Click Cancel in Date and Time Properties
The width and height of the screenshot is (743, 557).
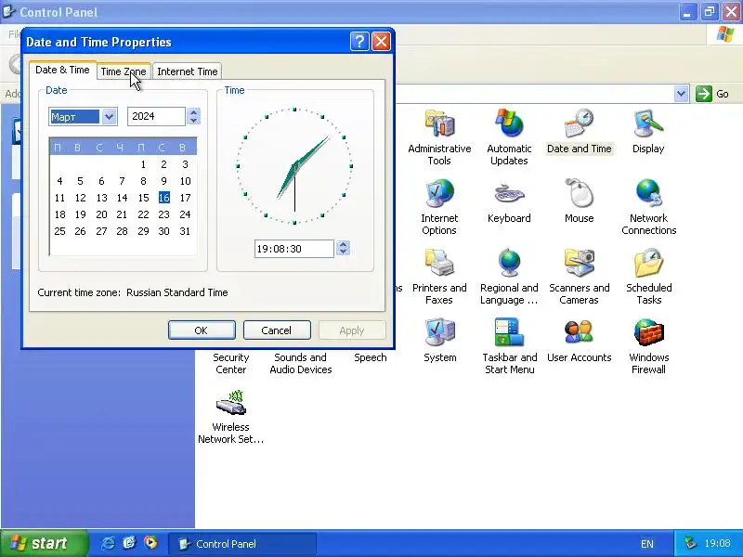tap(277, 330)
